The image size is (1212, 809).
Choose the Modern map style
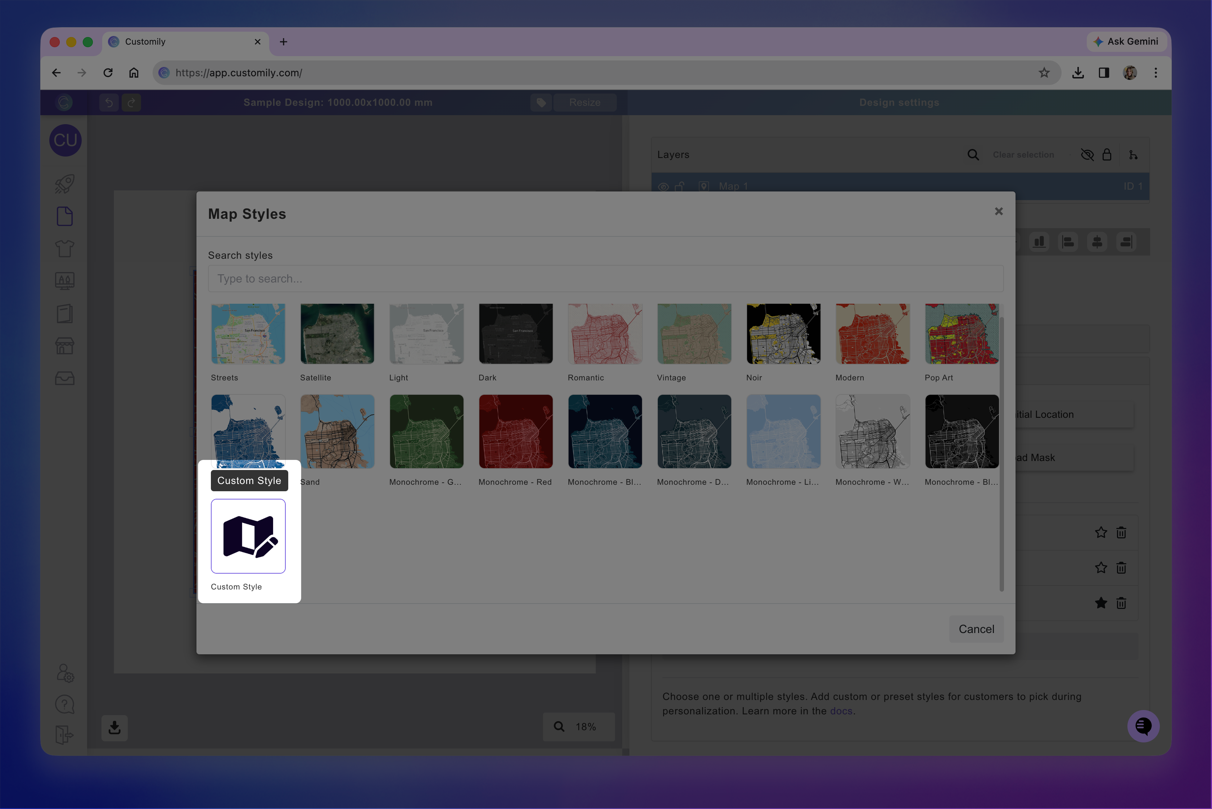873,334
